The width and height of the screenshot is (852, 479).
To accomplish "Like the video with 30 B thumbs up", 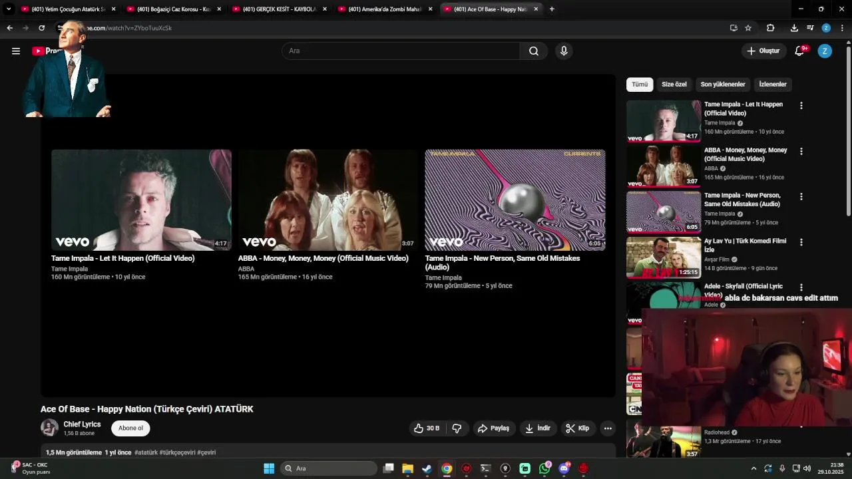I will coord(427,428).
